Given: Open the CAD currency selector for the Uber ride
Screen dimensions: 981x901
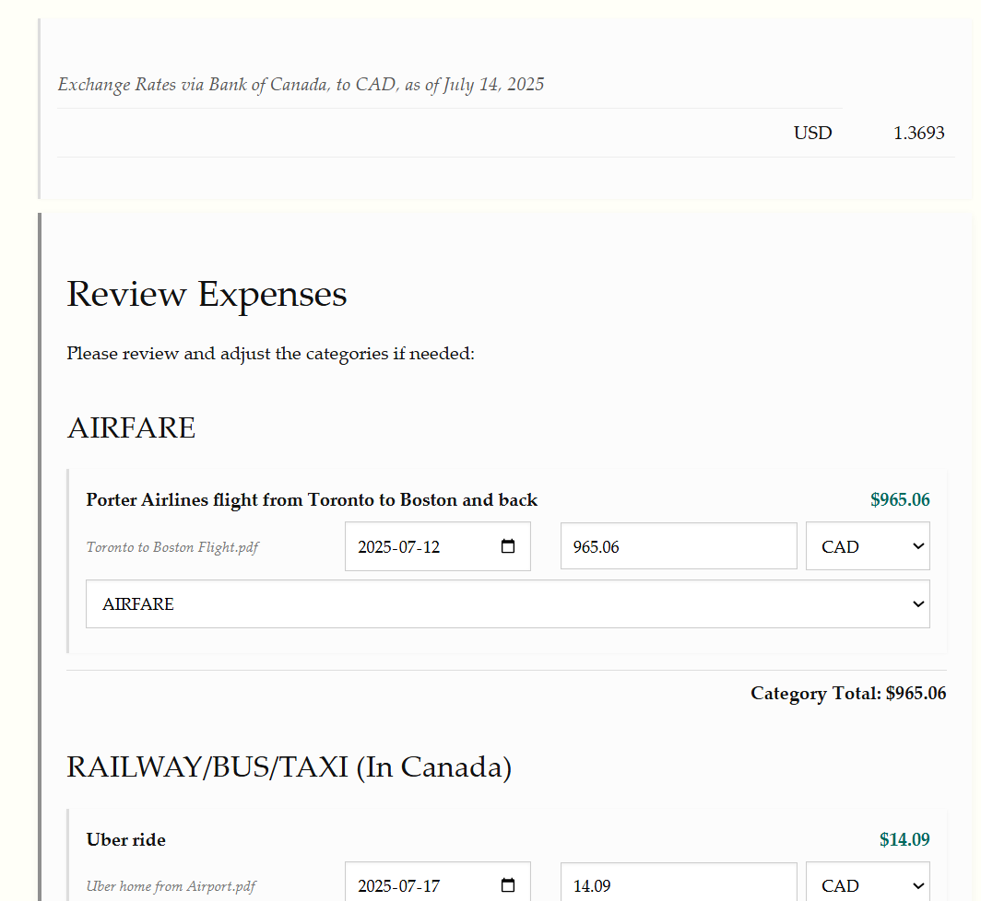Looking at the screenshot, I should pos(867,885).
